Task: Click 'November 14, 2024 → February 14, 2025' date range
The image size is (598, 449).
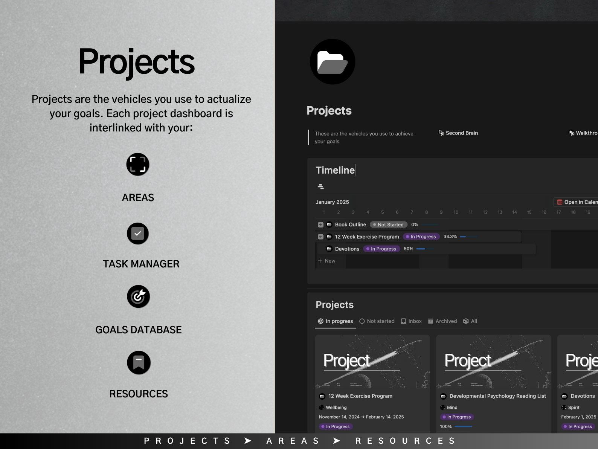Action: coord(362,417)
